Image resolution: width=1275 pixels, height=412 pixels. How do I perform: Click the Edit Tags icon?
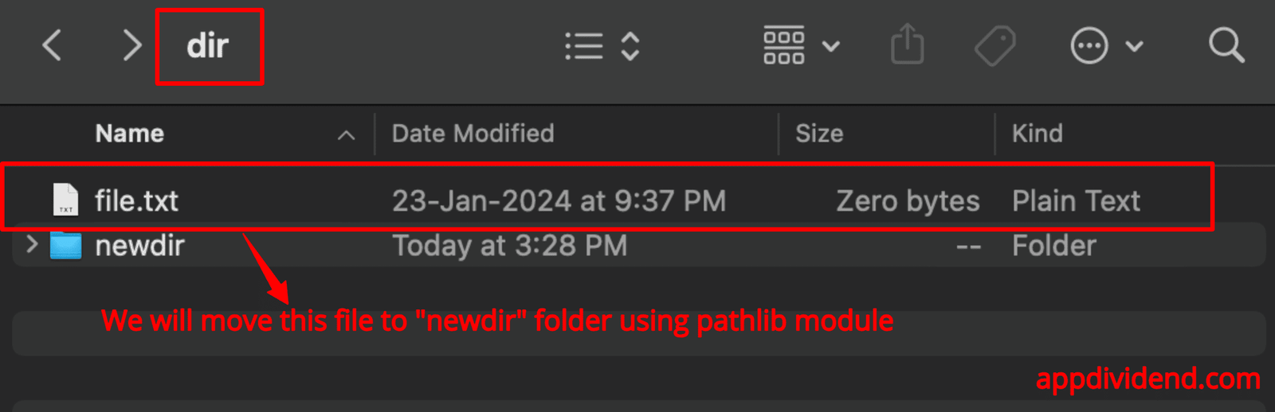coord(995,46)
